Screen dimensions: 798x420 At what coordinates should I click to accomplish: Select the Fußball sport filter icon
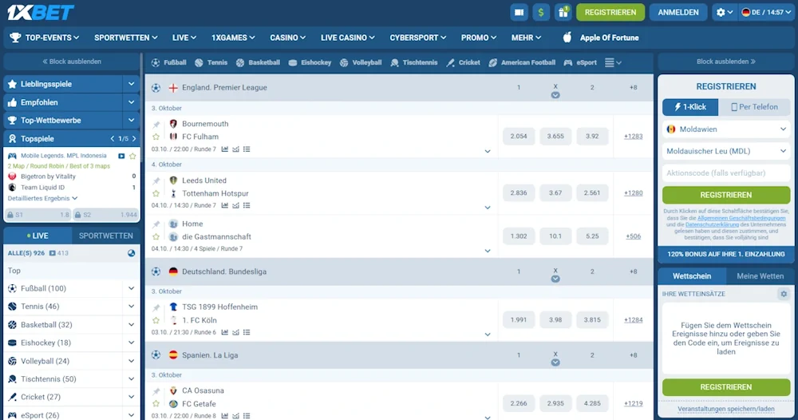click(156, 62)
